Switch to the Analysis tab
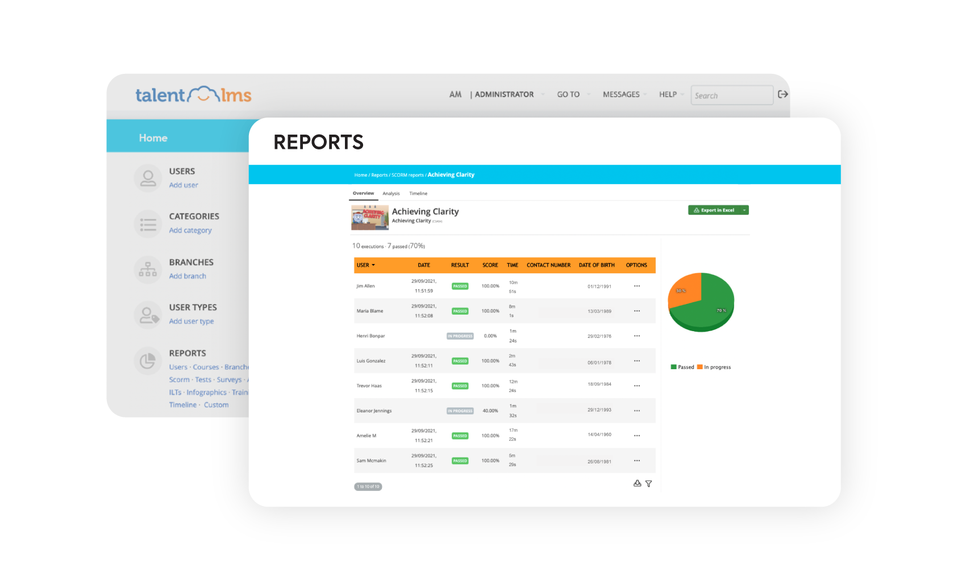Screen dimensions: 966x568 coord(391,193)
